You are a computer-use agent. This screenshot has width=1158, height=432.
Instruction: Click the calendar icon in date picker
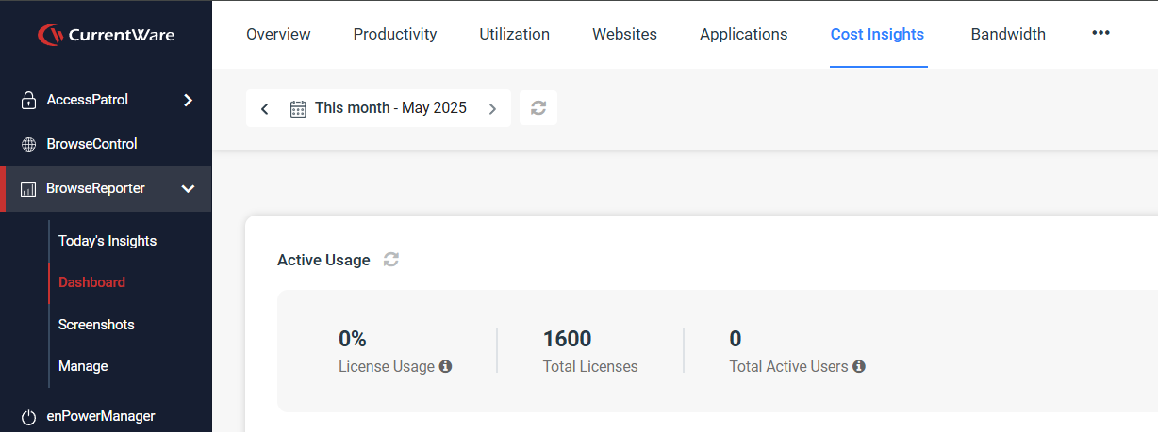[298, 108]
